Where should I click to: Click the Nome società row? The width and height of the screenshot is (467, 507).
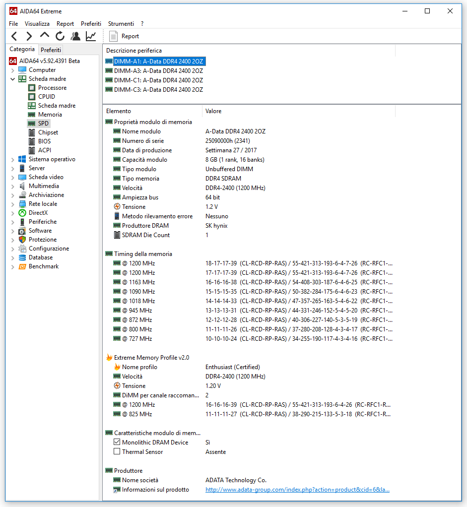click(249, 480)
